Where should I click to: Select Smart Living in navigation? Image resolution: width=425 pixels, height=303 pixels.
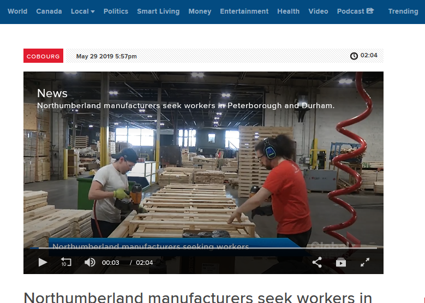158,11
